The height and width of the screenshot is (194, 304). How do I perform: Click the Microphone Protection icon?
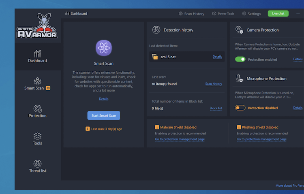[x=239, y=79]
